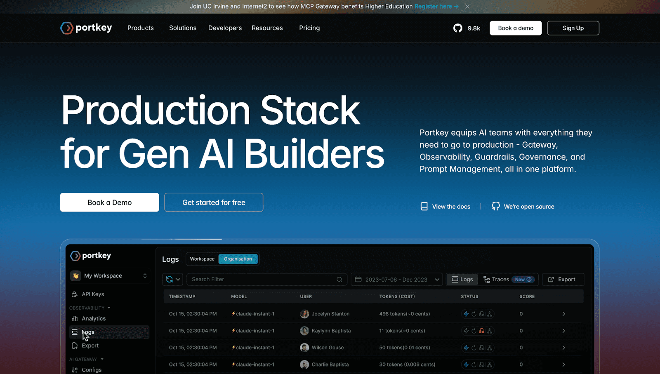This screenshot has width=660, height=374.
Task: Click the "30 tokens (0.006 cents)" cell
Action: pyautogui.click(x=407, y=365)
